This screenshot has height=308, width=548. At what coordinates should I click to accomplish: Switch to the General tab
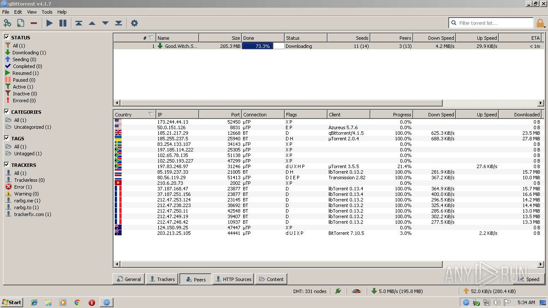128,279
